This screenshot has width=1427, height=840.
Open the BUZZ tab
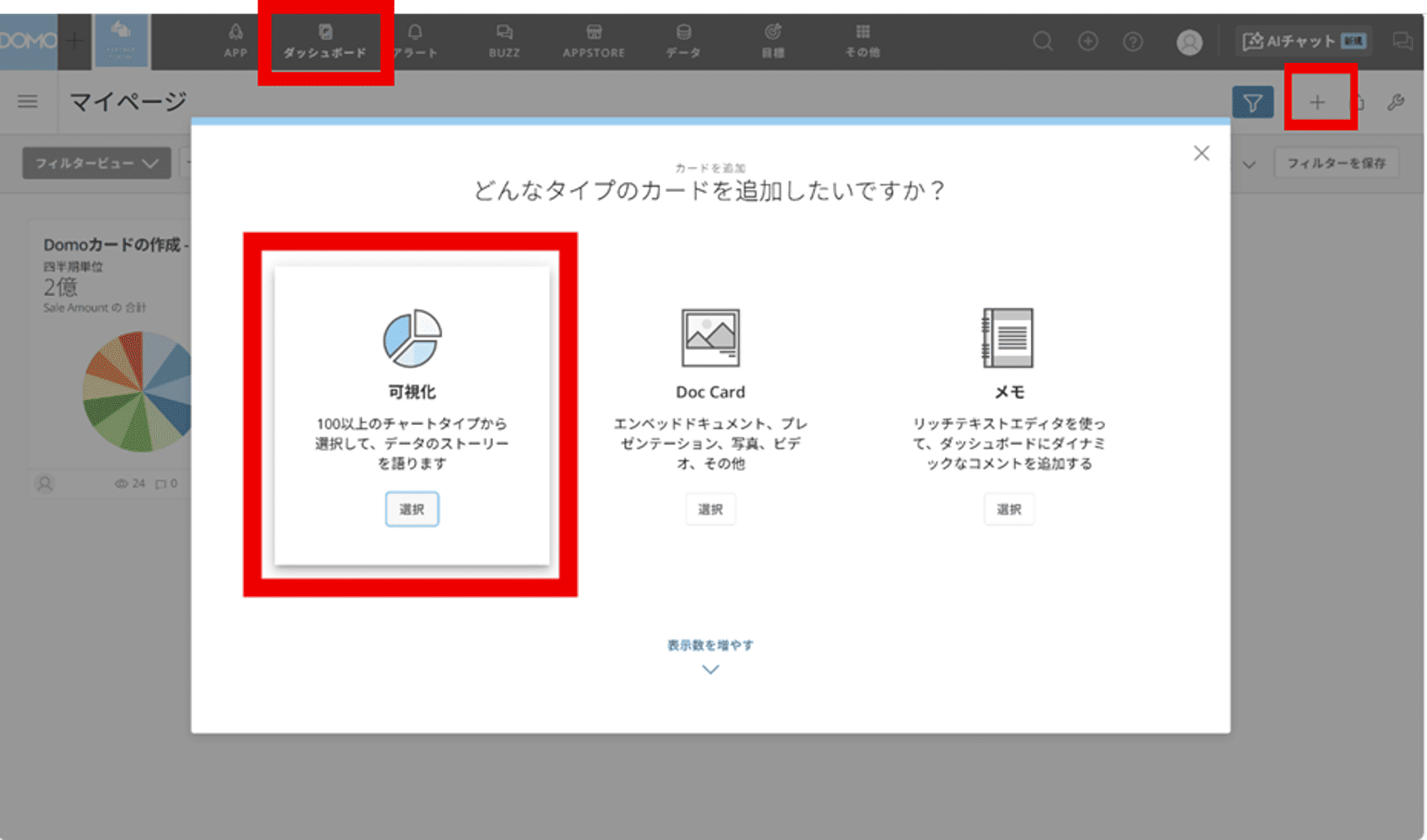pos(504,41)
